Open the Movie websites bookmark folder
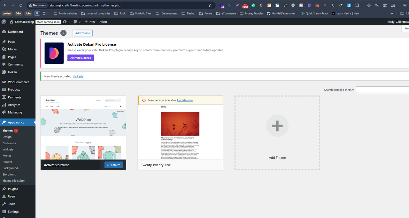Image resolution: width=409 pixels, height=218 pixels. (65, 13)
